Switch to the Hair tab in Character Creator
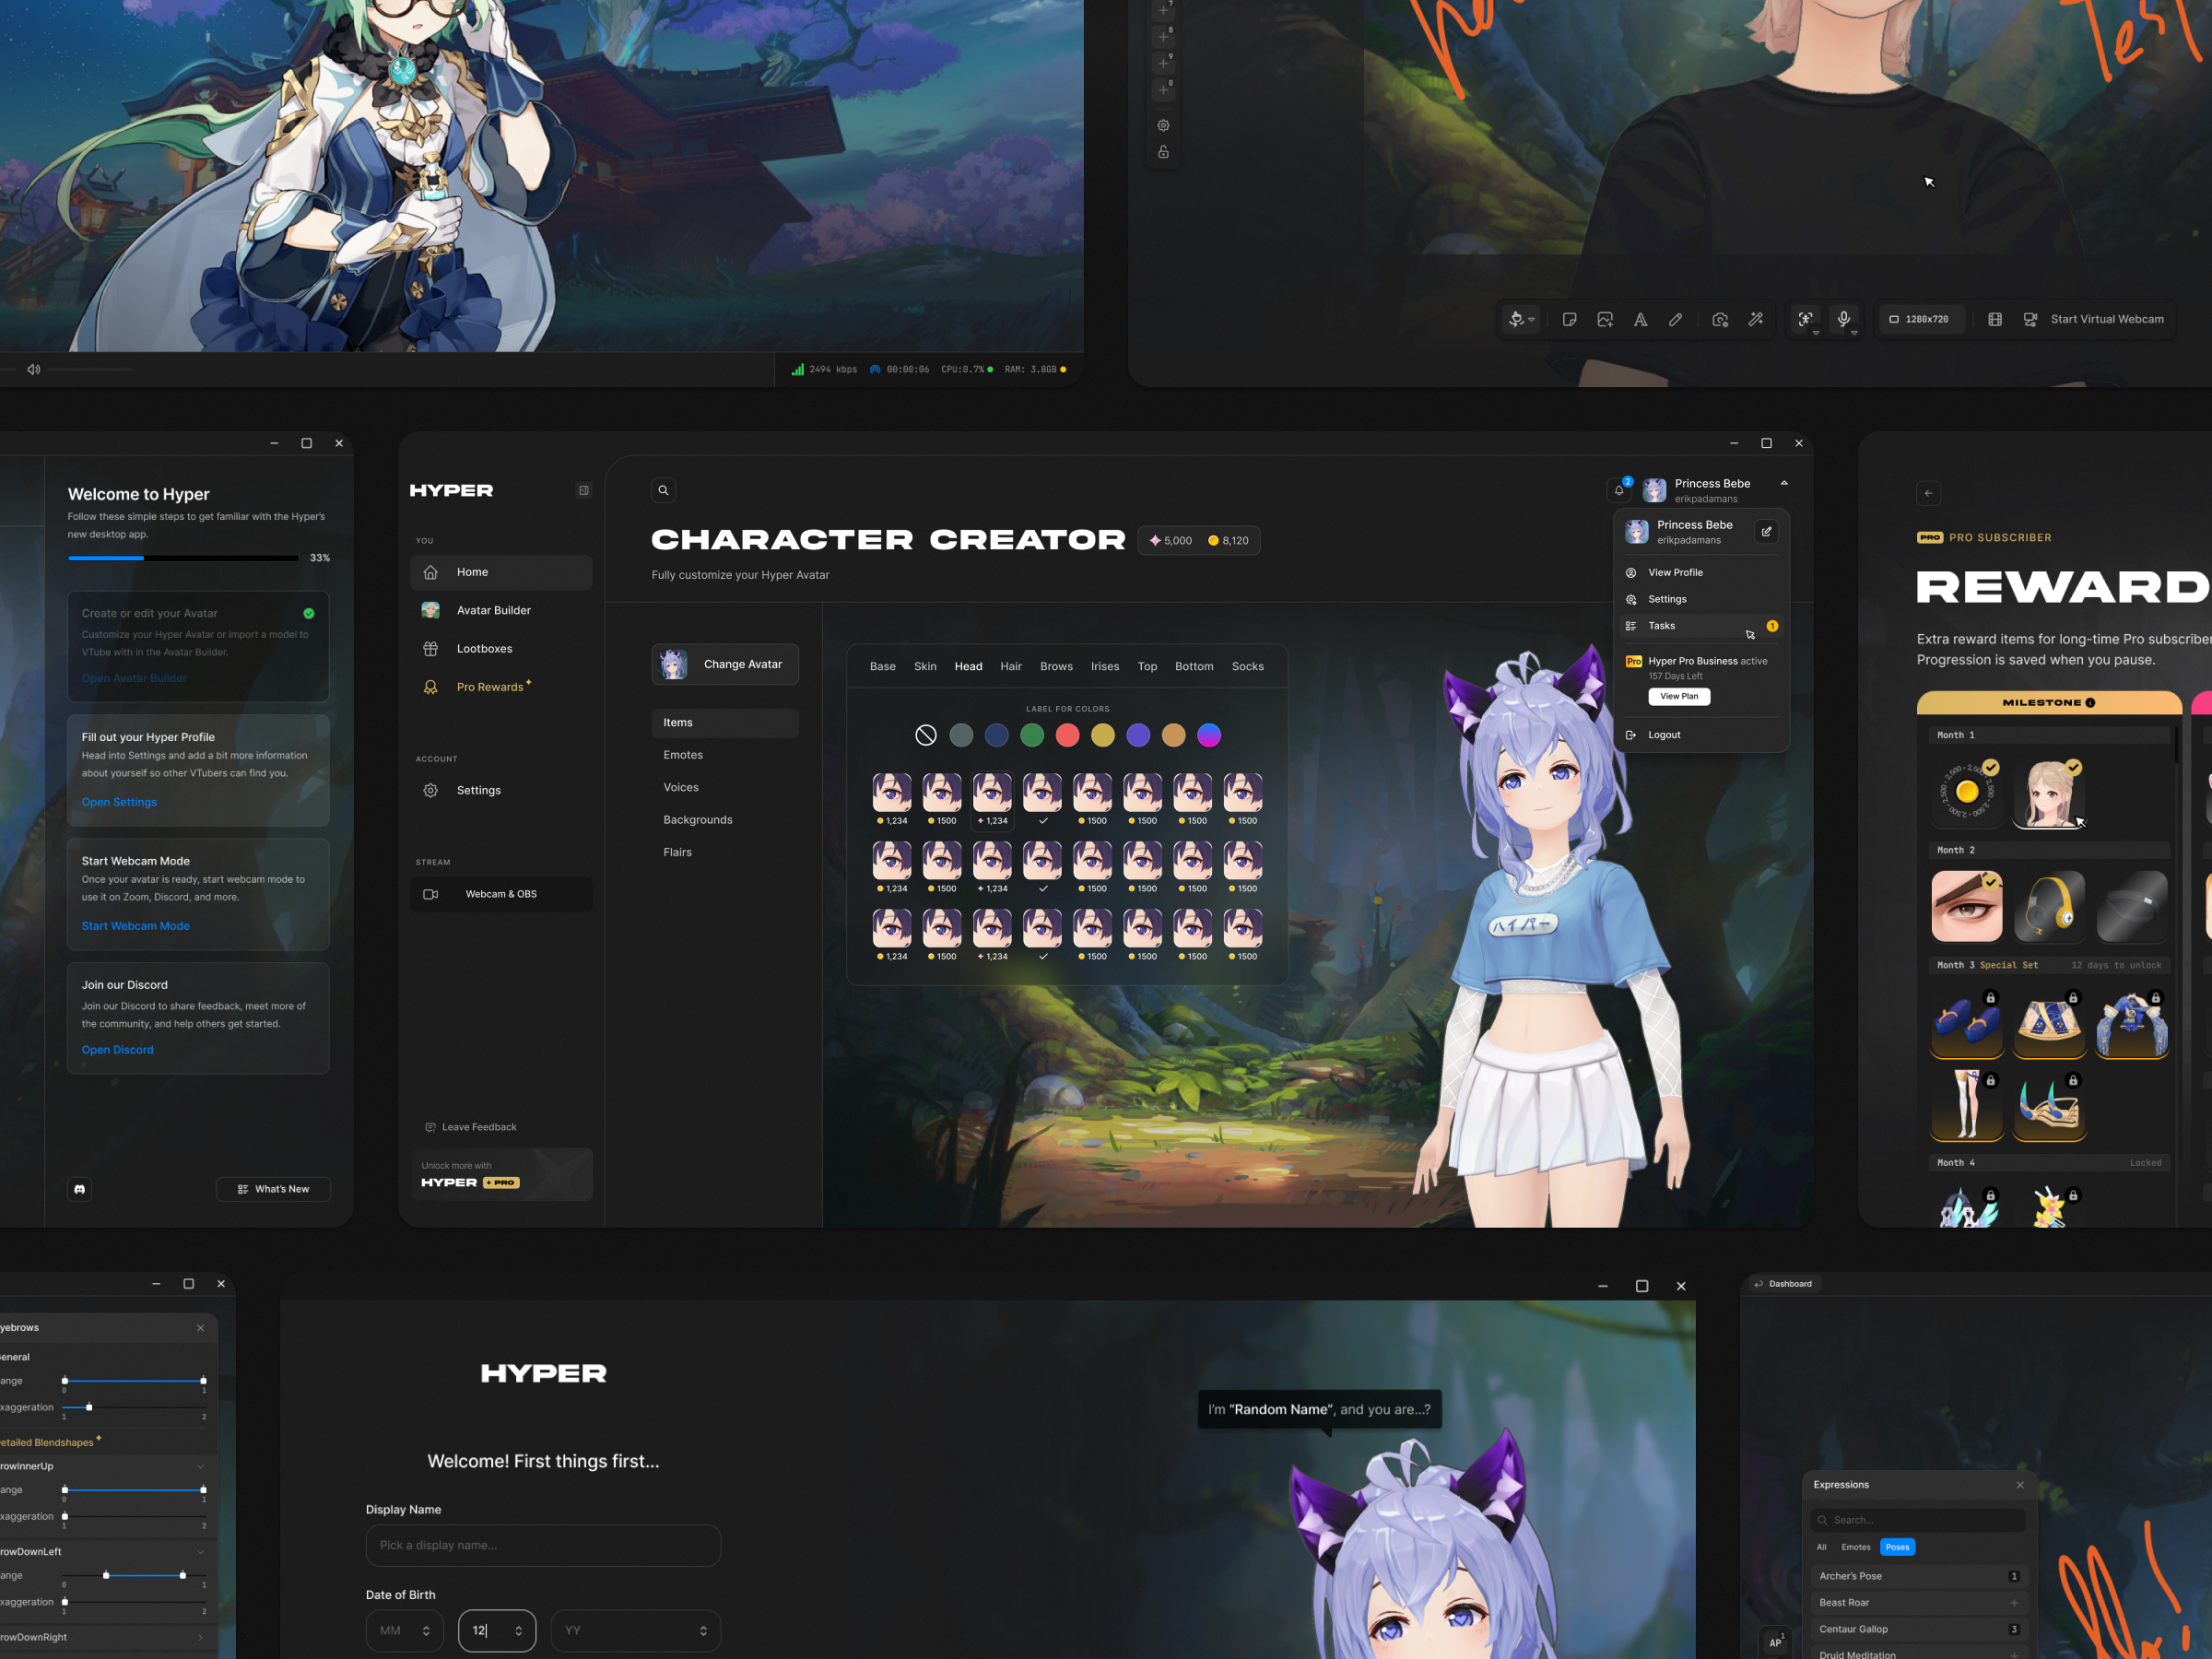This screenshot has height=1659, width=2212. pyautogui.click(x=1010, y=665)
